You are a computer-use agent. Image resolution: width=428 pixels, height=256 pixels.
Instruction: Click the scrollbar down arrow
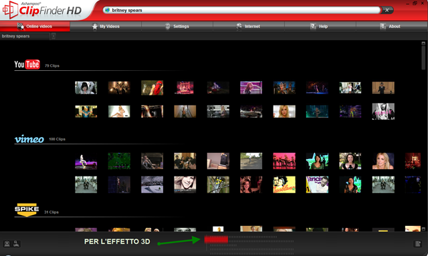(423, 229)
